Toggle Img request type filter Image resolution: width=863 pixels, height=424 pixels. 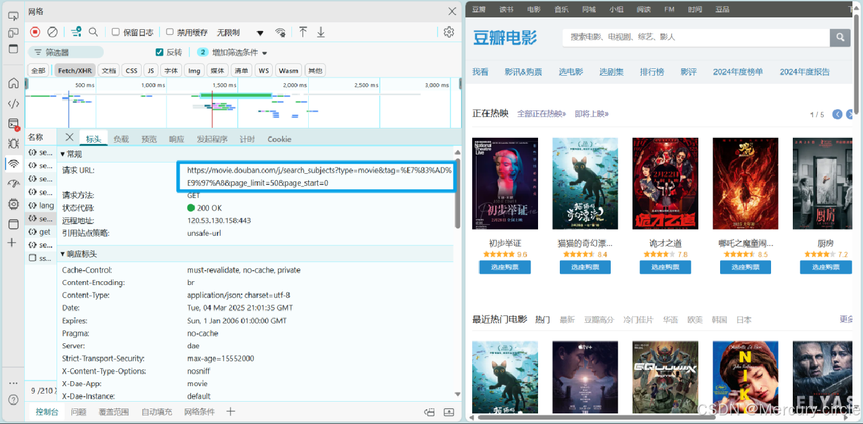(194, 70)
